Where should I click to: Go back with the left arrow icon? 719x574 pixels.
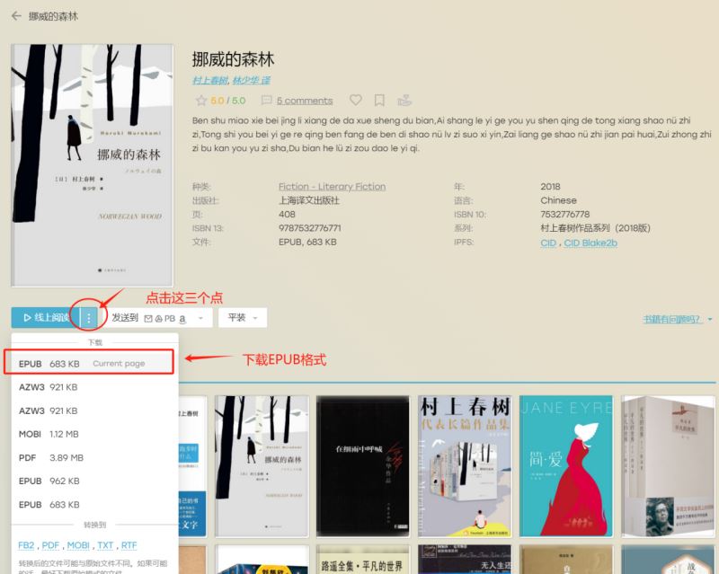[16, 16]
